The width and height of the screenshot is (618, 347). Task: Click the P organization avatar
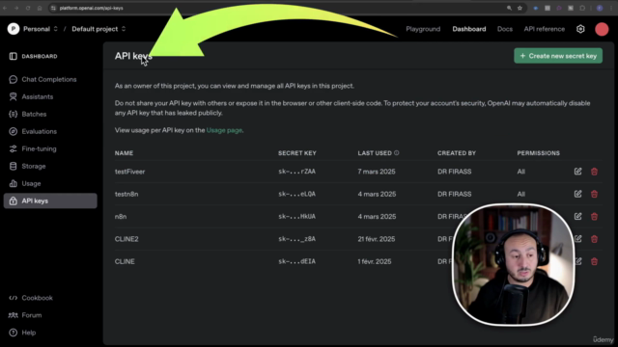coord(14,29)
